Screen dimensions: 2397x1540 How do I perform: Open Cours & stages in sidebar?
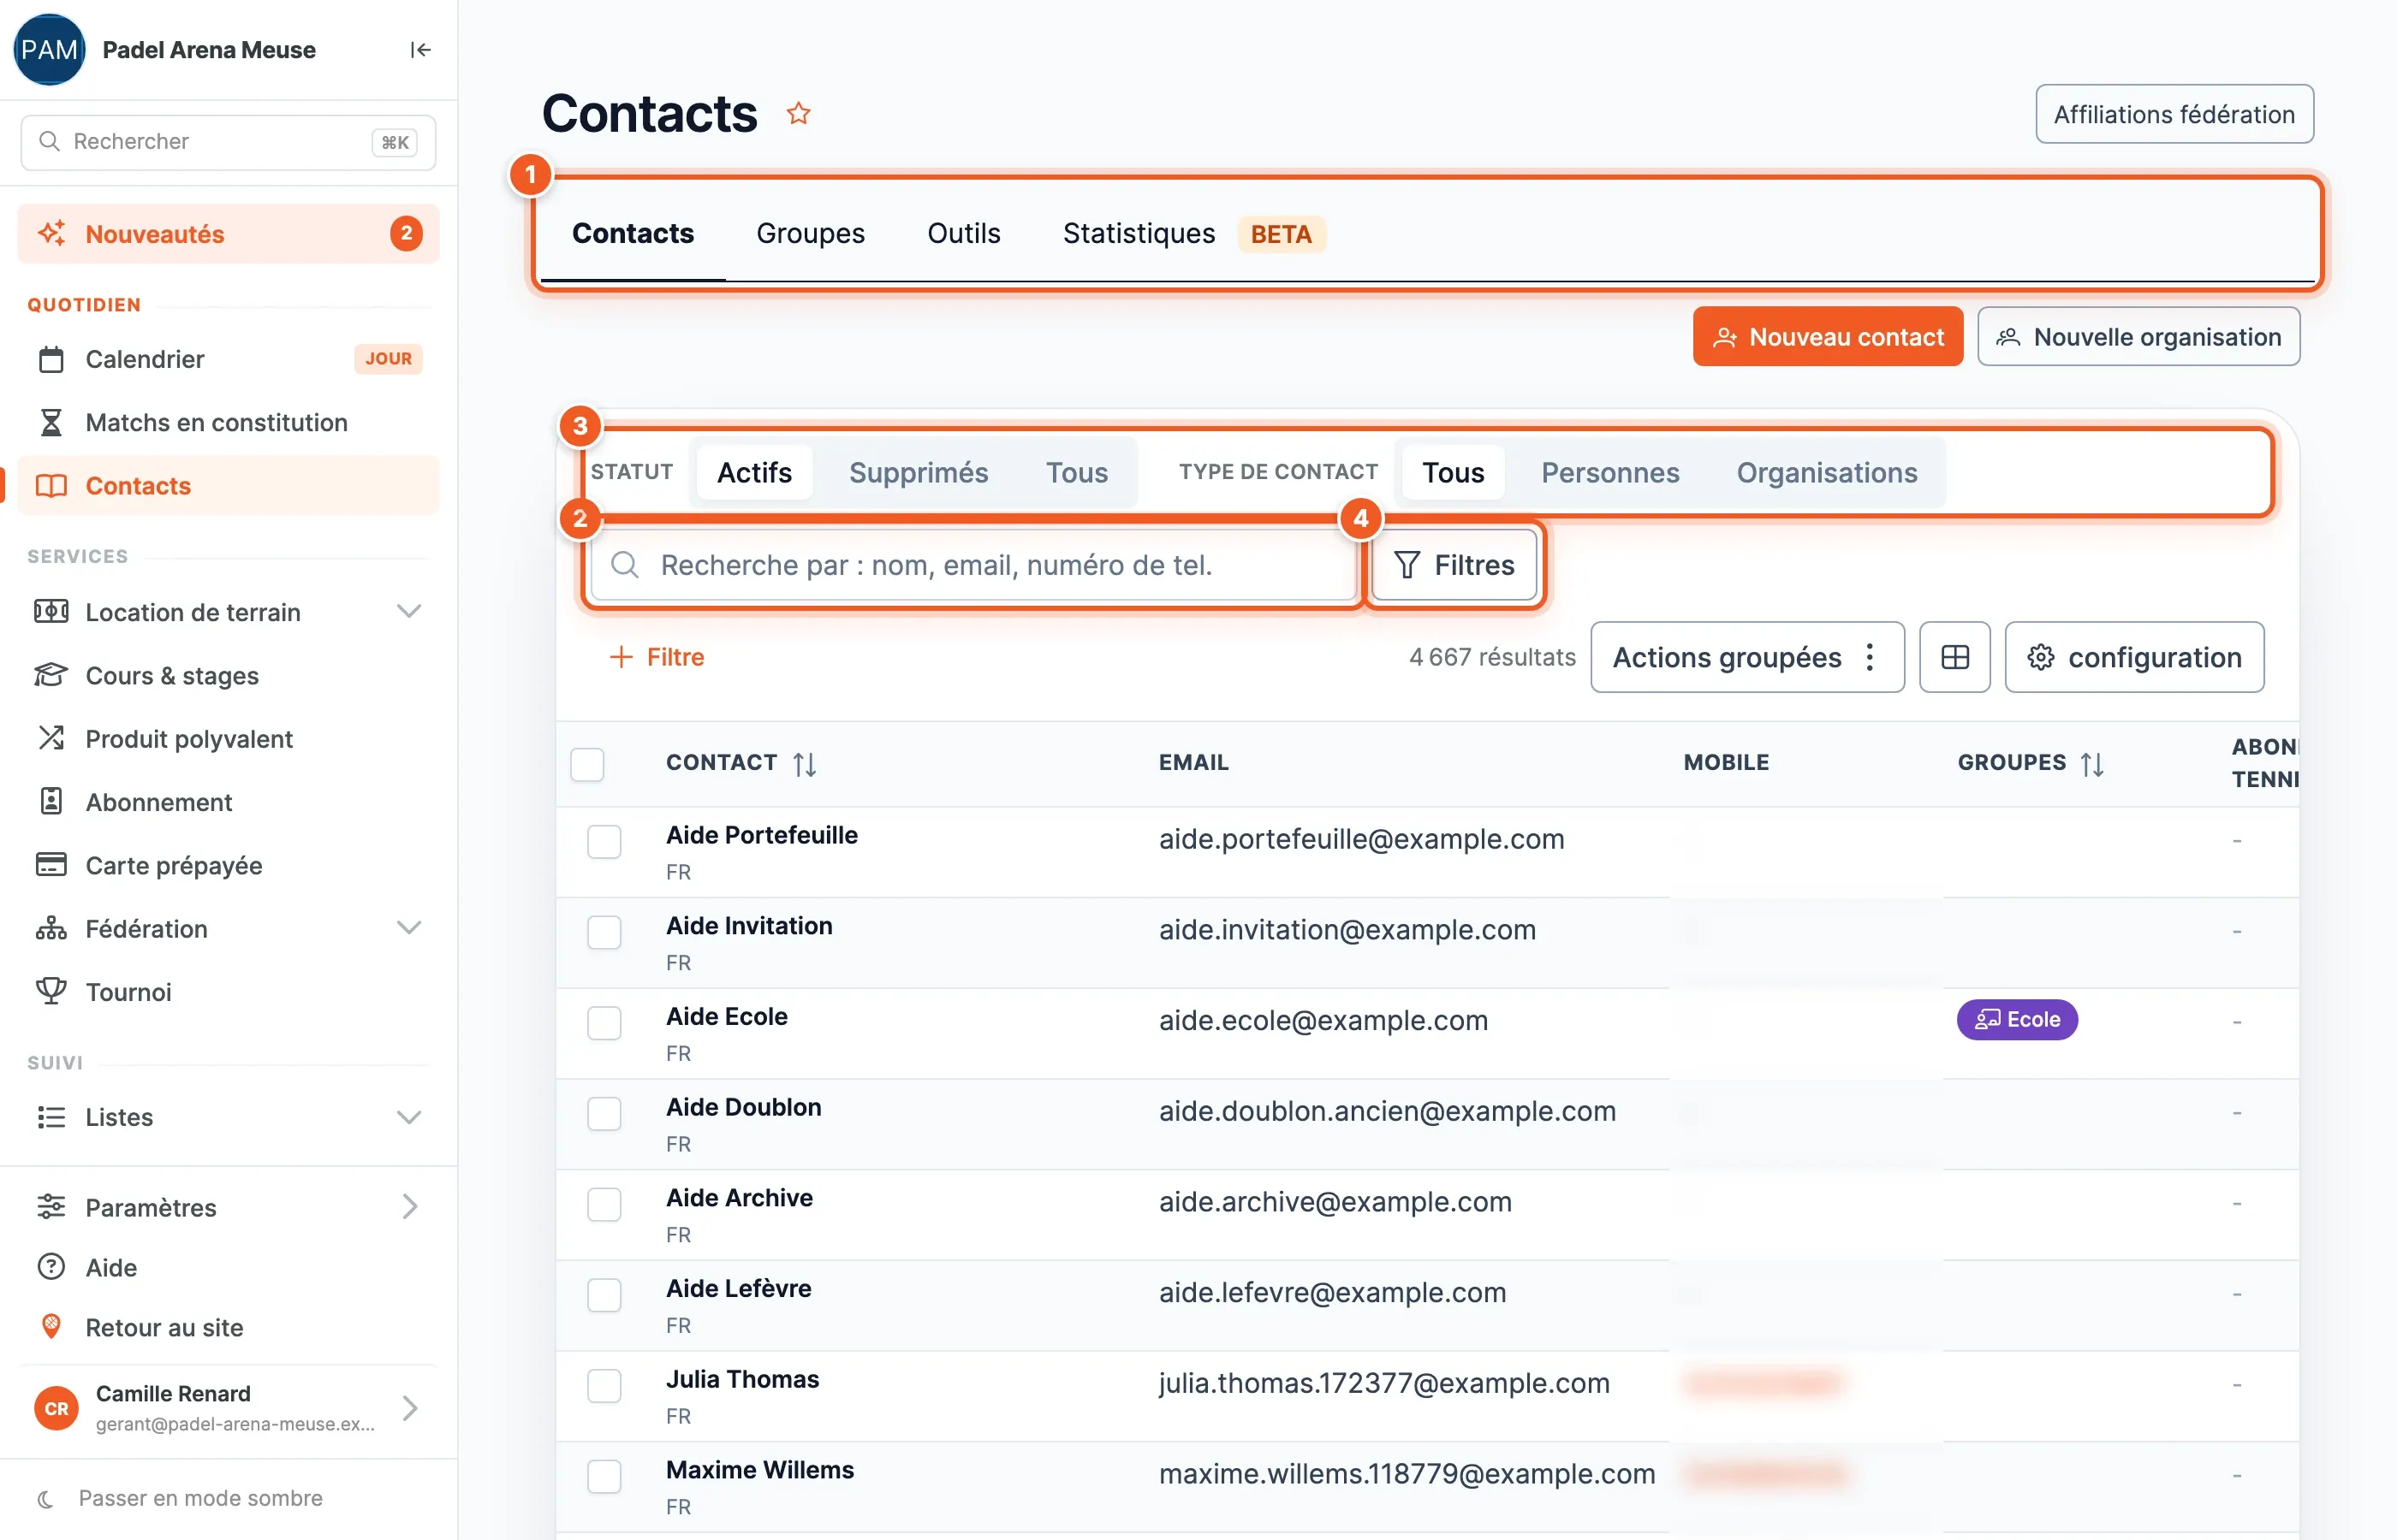coord(228,675)
